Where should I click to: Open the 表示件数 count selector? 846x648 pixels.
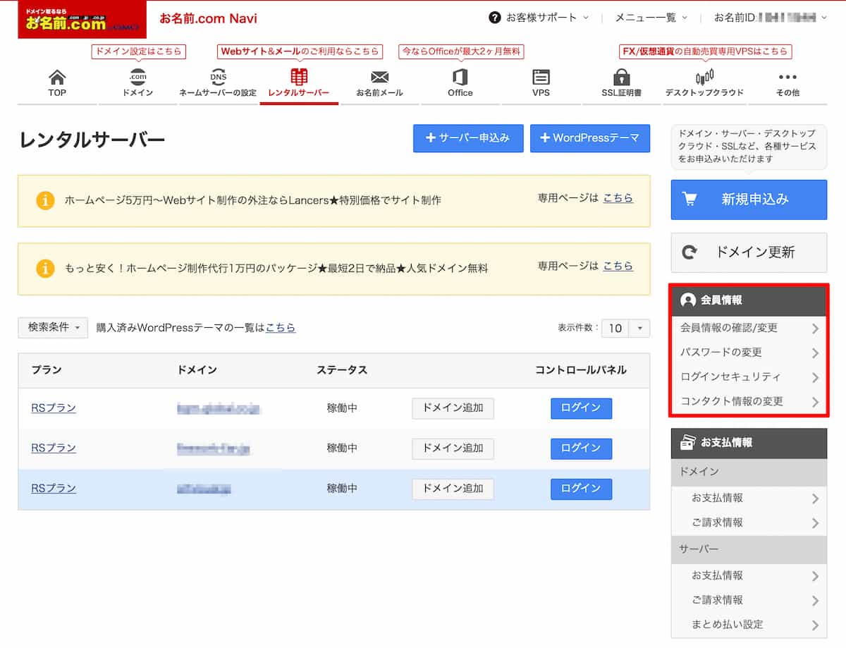click(x=625, y=328)
